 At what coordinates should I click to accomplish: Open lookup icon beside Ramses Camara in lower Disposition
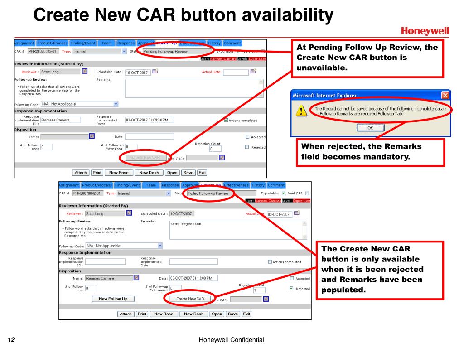tap(136, 278)
